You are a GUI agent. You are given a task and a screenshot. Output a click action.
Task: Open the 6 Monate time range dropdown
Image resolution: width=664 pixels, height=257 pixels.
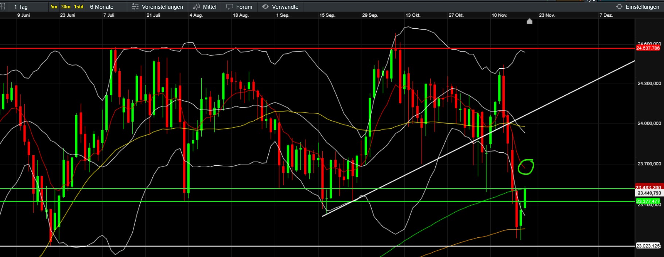pos(102,7)
